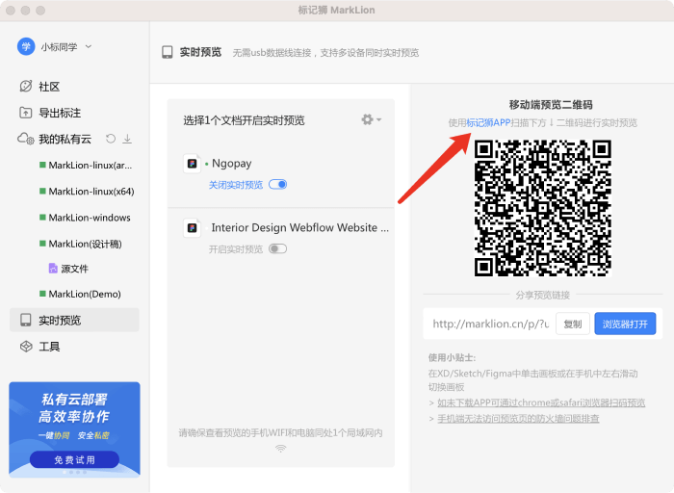Image resolution: width=674 pixels, height=493 pixels.
Task: Click the header 实时预览 device icon
Action: pyautogui.click(x=168, y=52)
